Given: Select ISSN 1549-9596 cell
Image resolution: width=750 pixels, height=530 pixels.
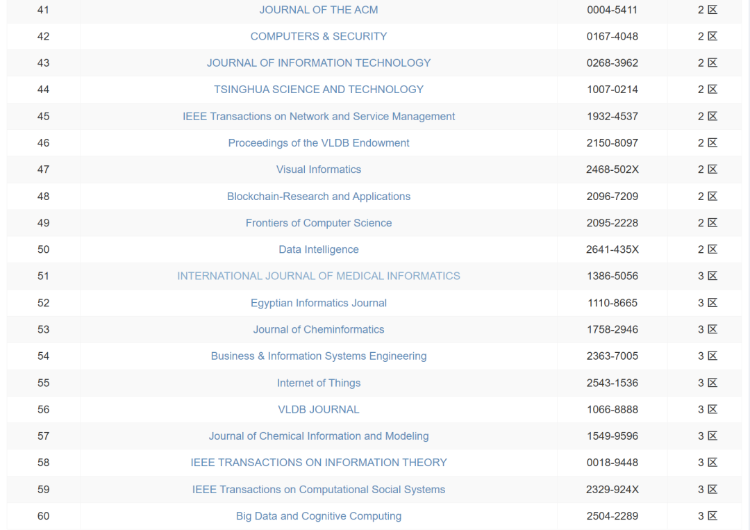Looking at the screenshot, I should pos(612,436).
